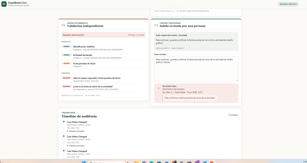Screen dimensions: 307x163
Task: Click the BLOCKING badge for ¿Cuál es la fecha?
Action: (x=66, y=87)
